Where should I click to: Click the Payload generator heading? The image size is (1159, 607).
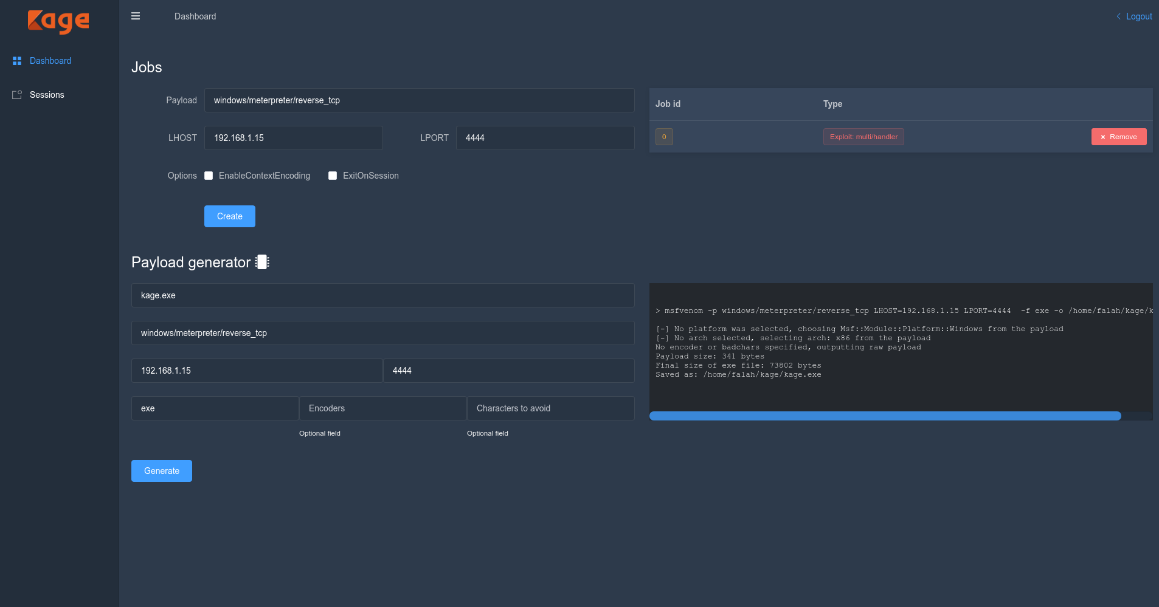point(191,262)
